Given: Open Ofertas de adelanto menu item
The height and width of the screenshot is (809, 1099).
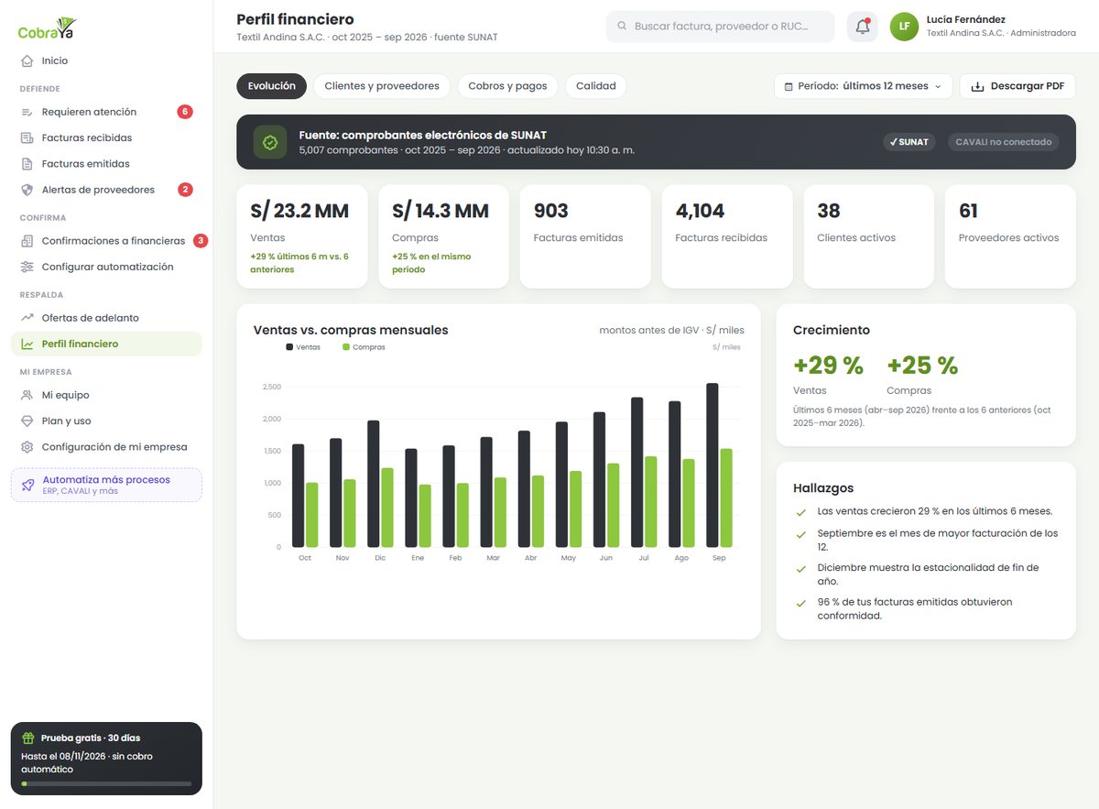Looking at the screenshot, I should [x=106, y=318].
